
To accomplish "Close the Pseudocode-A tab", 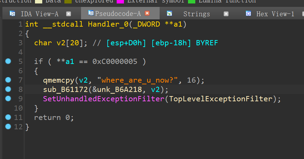I will pos(147,13).
